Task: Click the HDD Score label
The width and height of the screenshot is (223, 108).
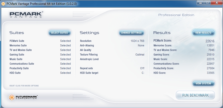Action: pyautogui.click(x=160, y=73)
